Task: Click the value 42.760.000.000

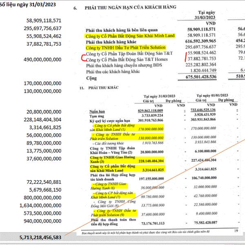Action: pyautogui.click(x=205, y=196)
